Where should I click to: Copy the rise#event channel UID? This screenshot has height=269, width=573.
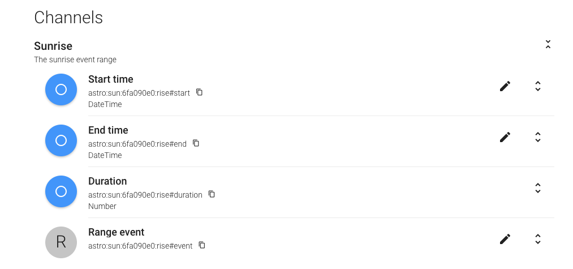[202, 245]
